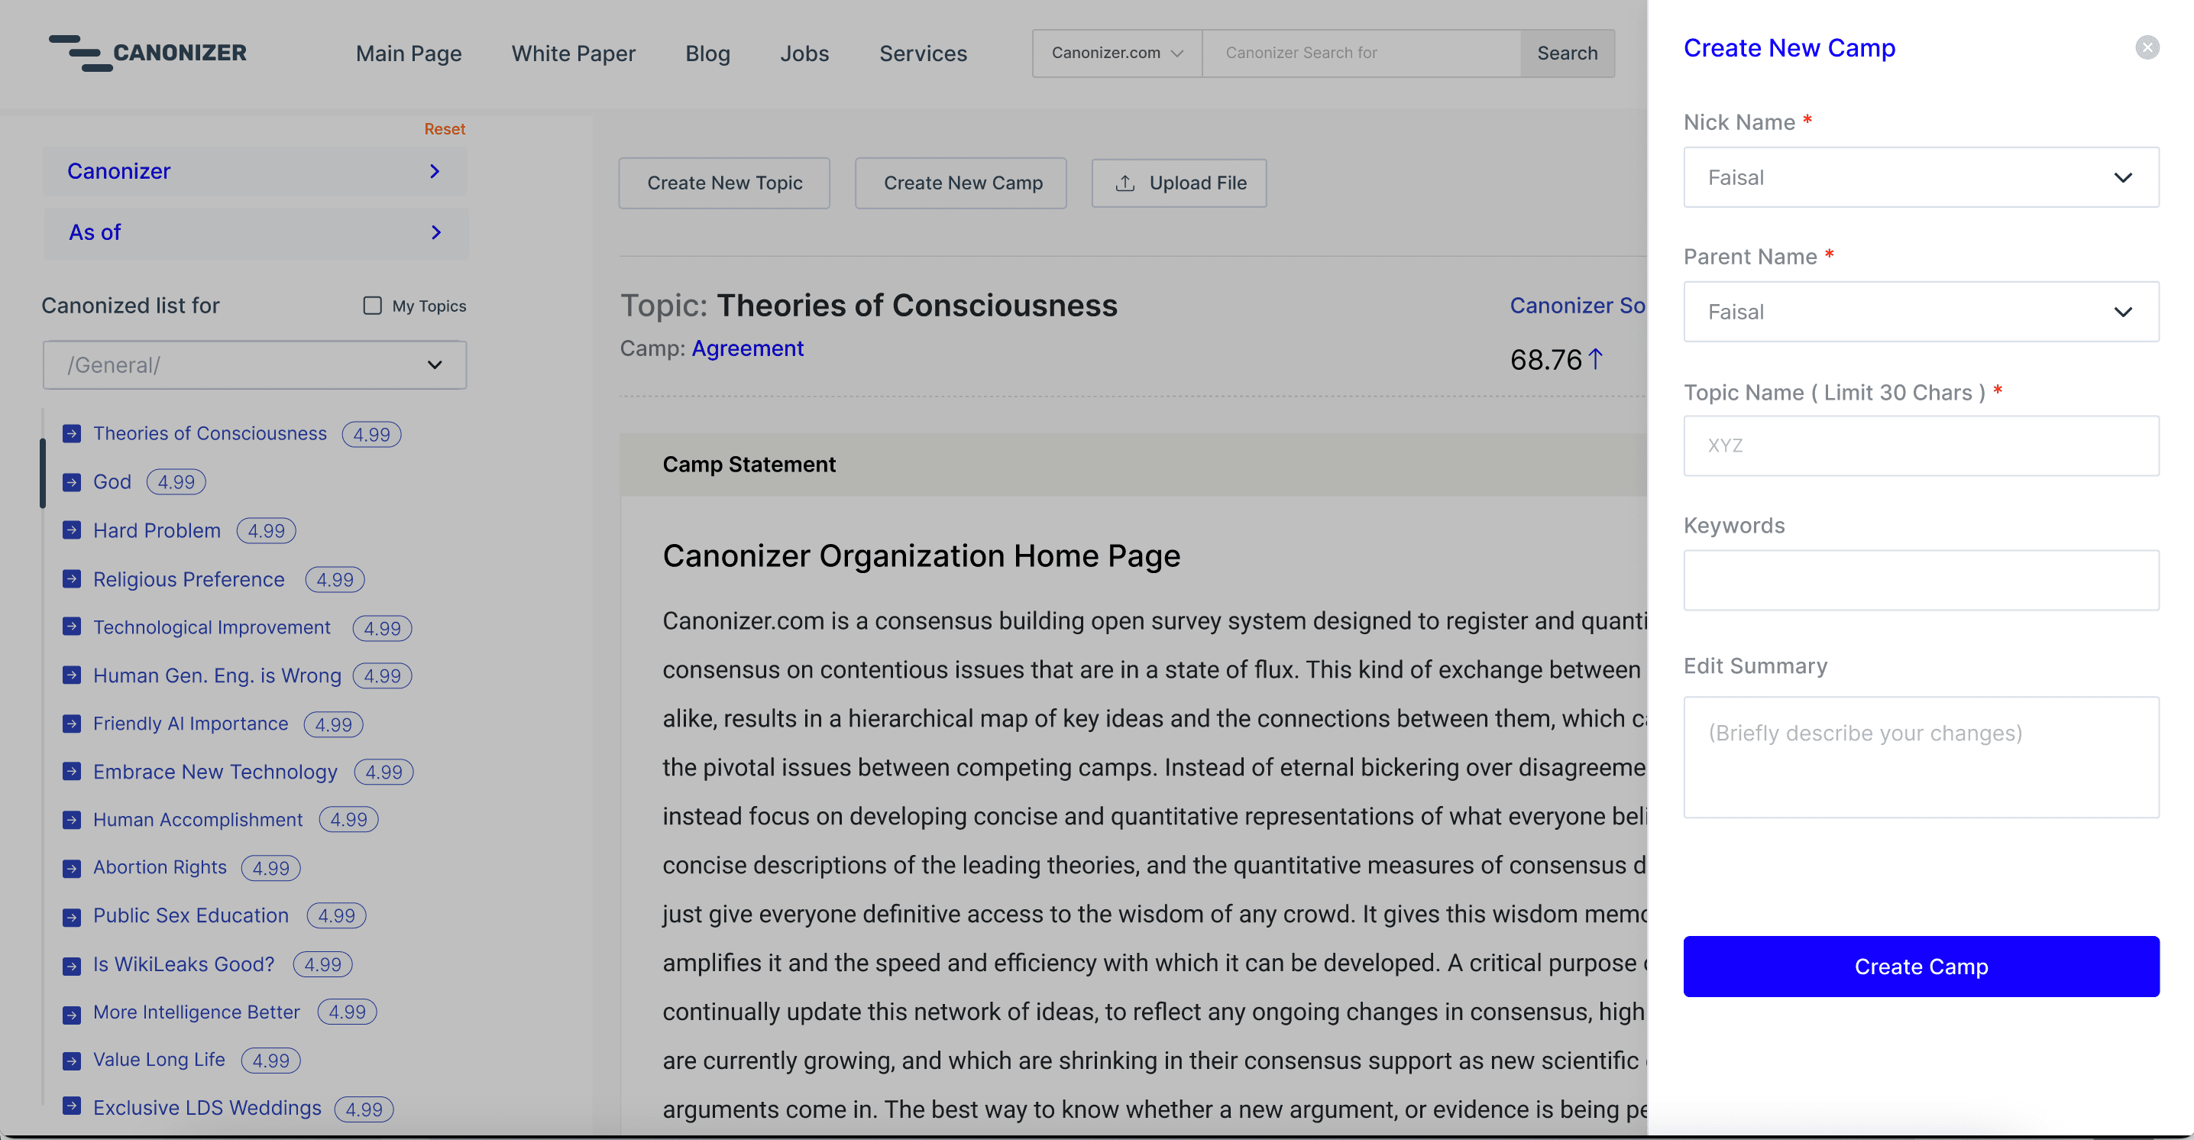2194x1140 pixels.
Task: Click the topic list scrollbar thumb
Action: pos(42,473)
